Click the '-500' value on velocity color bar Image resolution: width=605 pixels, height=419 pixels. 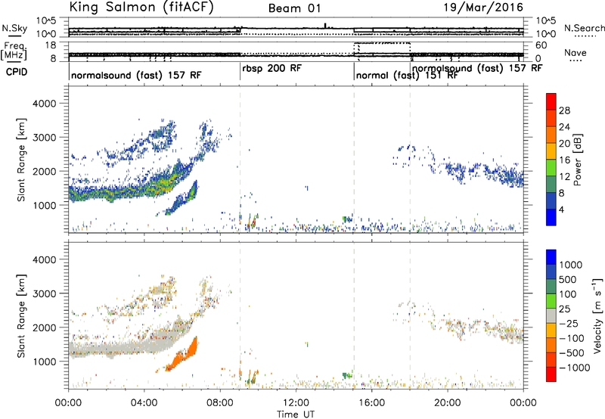click(572, 353)
